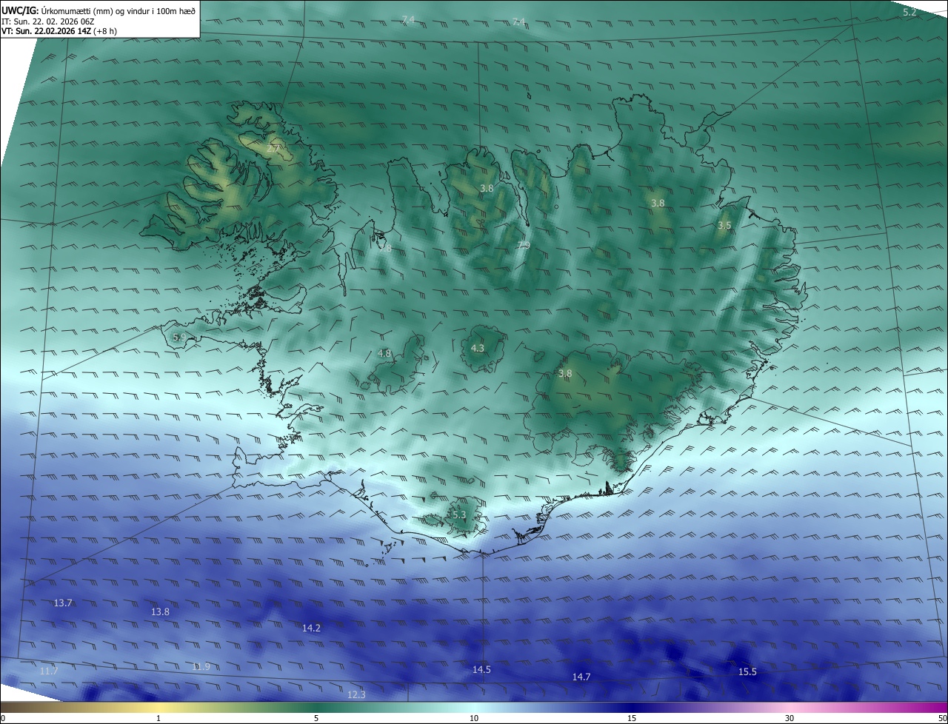Viewport: 948px width, 724px height.
Task: Click the color scale tick label 15
Action: click(632, 718)
